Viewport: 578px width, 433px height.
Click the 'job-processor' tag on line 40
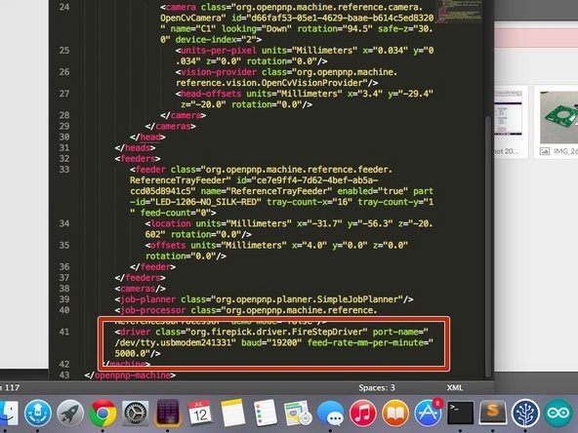tap(152, 310)
